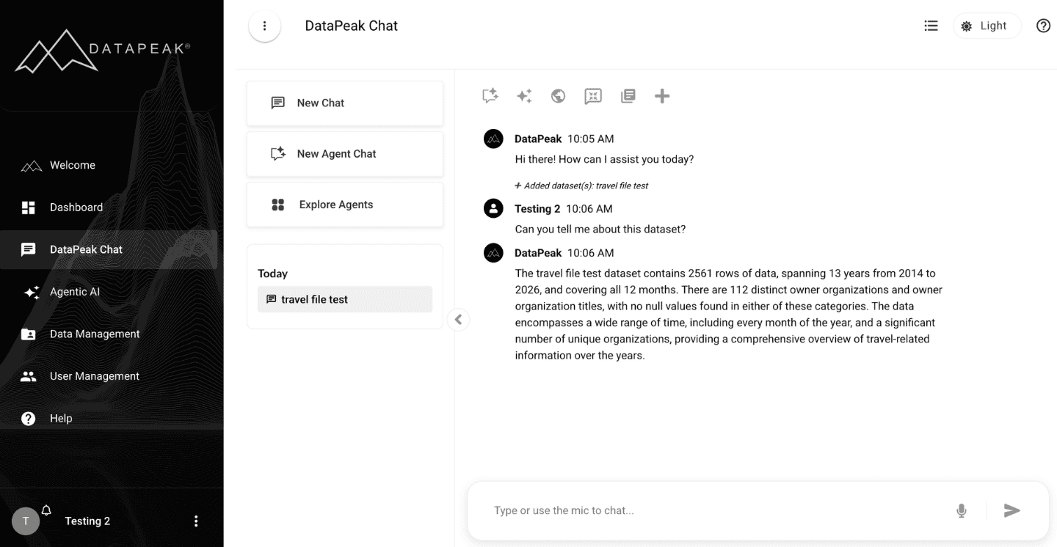1057x547 pixels.
Task: Click the globe web search toolbar icon
Action: (x=559, y=96)
